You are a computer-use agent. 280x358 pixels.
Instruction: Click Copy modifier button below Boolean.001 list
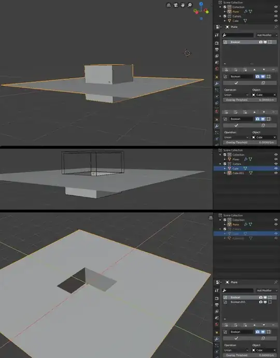pos(263,338)
